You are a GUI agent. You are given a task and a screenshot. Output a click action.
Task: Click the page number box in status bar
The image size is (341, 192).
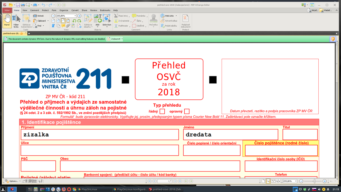(164, 181)
